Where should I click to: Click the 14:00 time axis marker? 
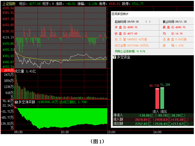pos(157,132)
